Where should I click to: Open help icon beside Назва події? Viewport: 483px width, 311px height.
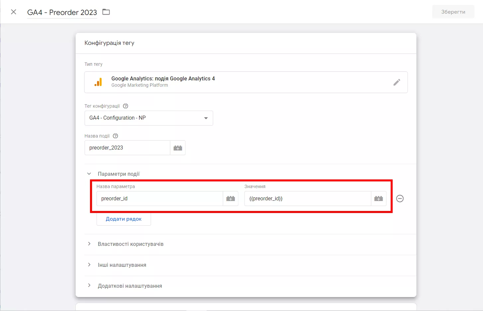115,136
